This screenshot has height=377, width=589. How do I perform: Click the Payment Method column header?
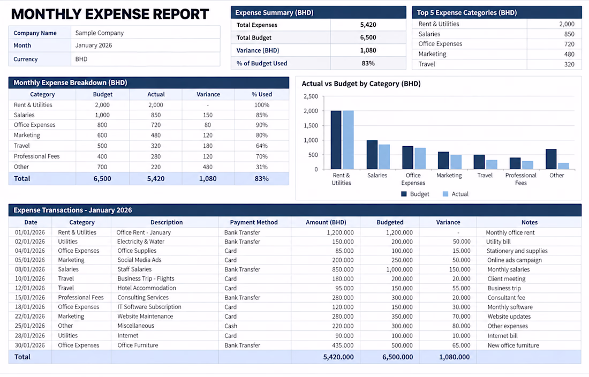coord(254,222)
